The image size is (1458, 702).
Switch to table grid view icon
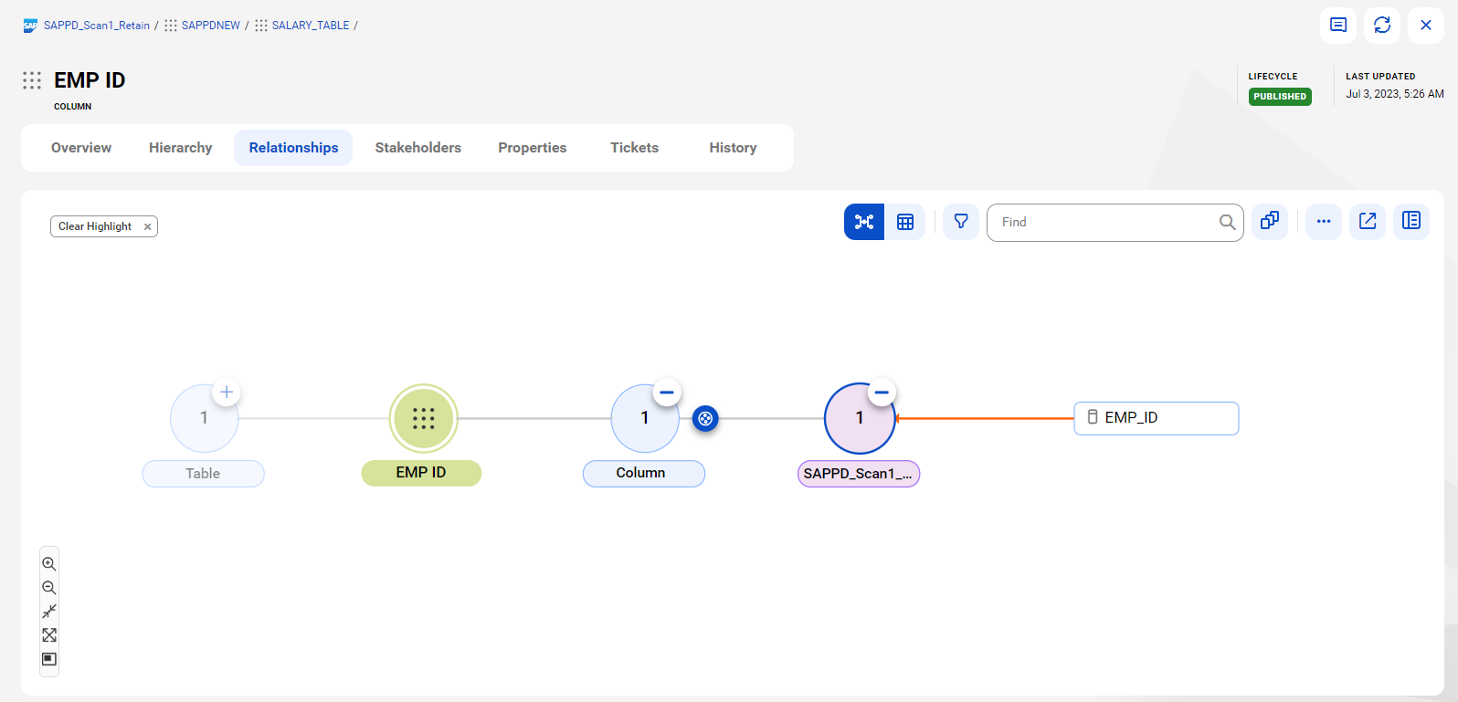905,222
